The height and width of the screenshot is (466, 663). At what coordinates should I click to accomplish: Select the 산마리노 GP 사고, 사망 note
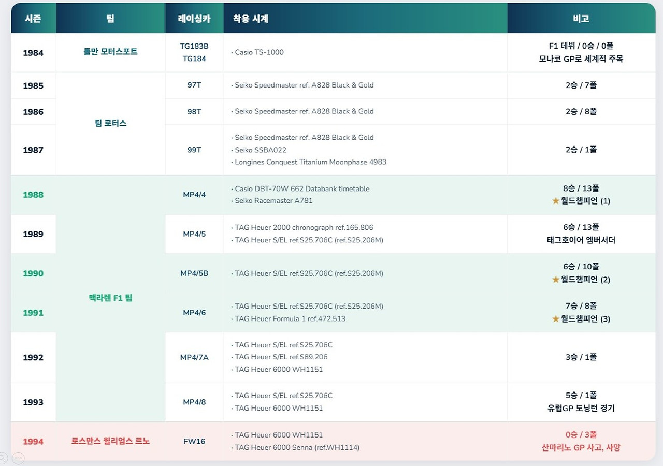click(581, 448)
